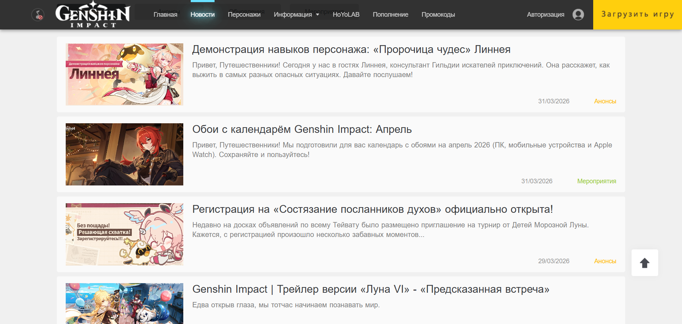The image size is (682, 324).
Task: Open the Промокоды page
Action: (x=438, y=15)
